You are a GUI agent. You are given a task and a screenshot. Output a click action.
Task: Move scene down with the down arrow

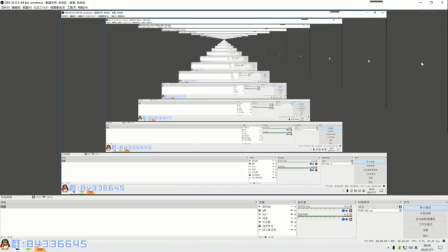pos(11,237)
